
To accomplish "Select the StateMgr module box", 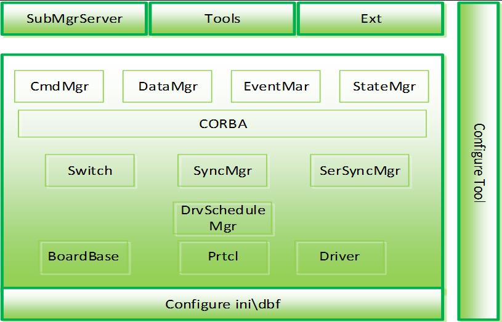I will point(384,86).
